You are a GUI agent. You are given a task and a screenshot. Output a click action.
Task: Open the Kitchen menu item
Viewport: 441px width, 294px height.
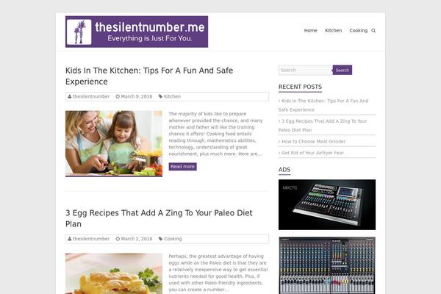[x=333, y=30]
